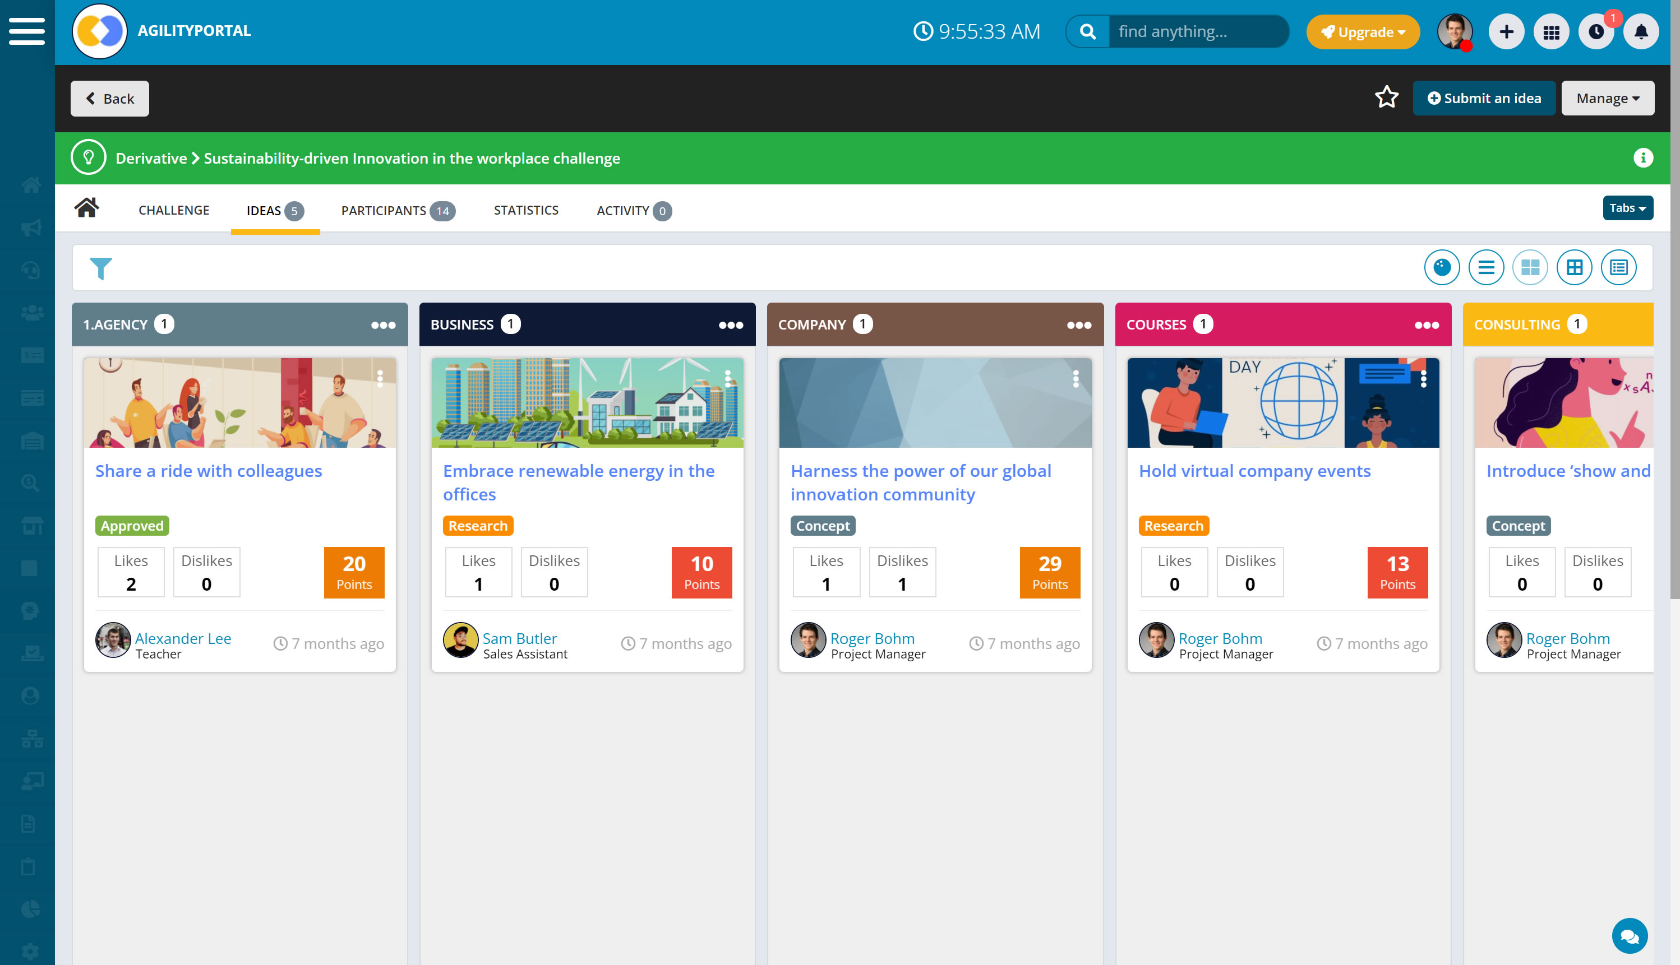Open the STATISTICS tab
1680x965 pixels.
(x=526, y=210)
